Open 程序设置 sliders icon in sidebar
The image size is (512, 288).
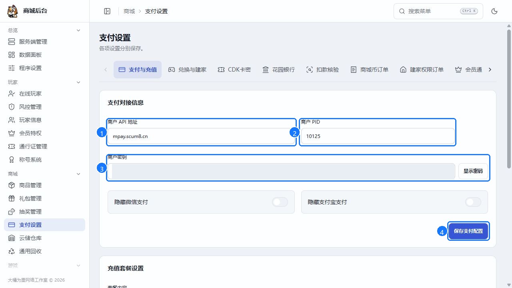[12, 68]
